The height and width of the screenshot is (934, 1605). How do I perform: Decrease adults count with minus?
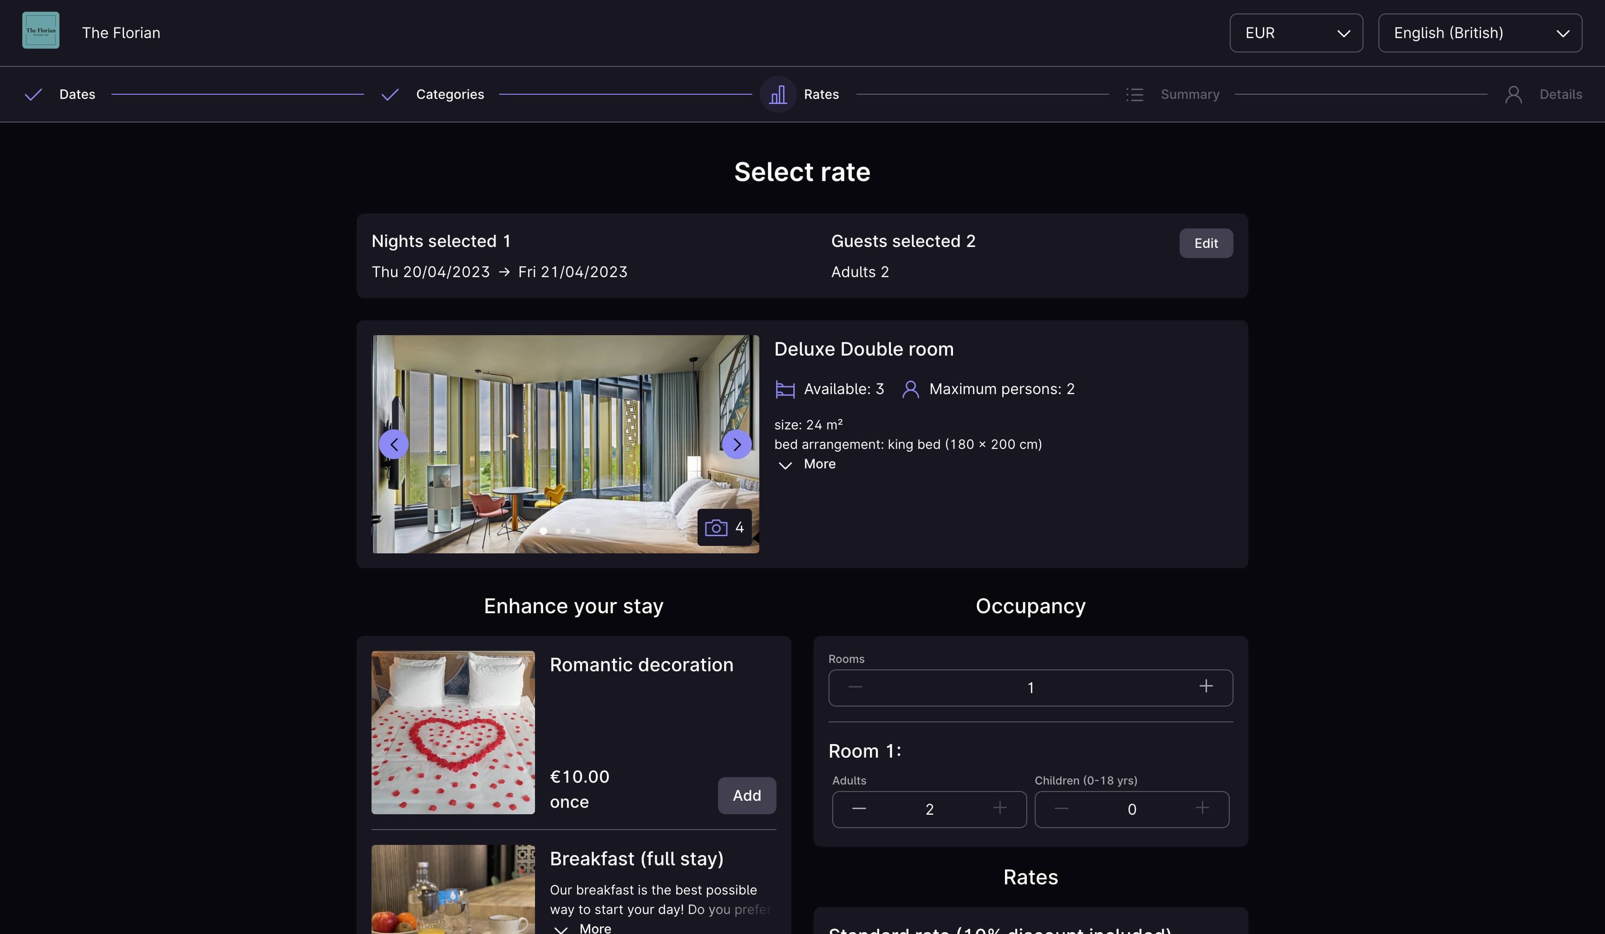click(x=859, y=809)
